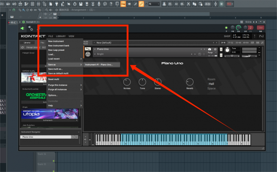Click the exclamation warning icon in Kontakt header
The image size is (277, 172).
255,36
